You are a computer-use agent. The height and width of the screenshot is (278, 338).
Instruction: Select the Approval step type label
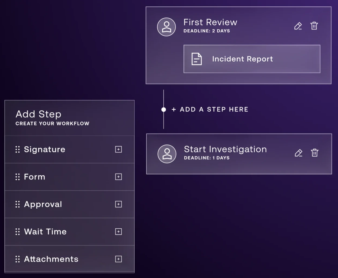click(43, 204)
